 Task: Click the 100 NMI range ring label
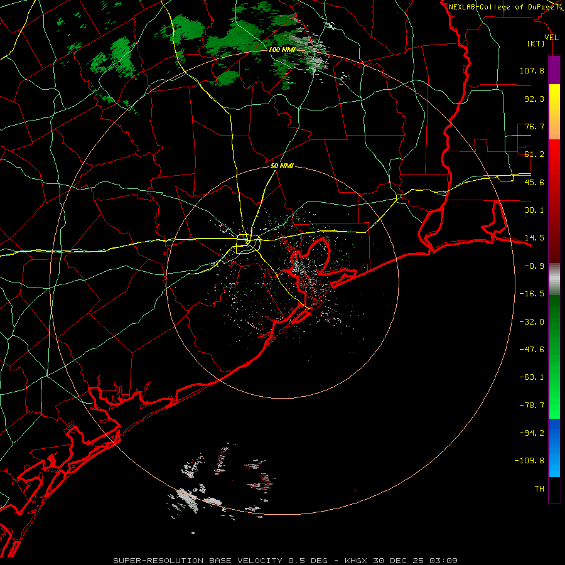point(282,50)
